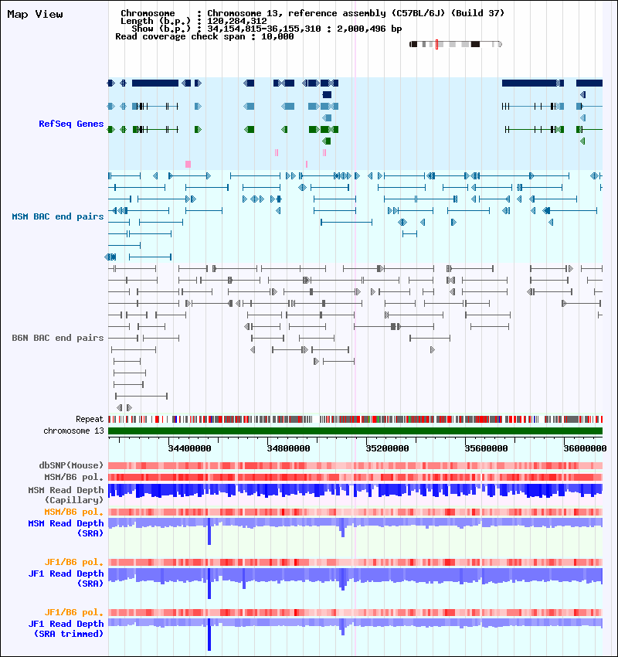Open the JF1 Read Depth (SRA trimmed) label
This screenshot has height=657, width=618.
(x=66, y=628)
